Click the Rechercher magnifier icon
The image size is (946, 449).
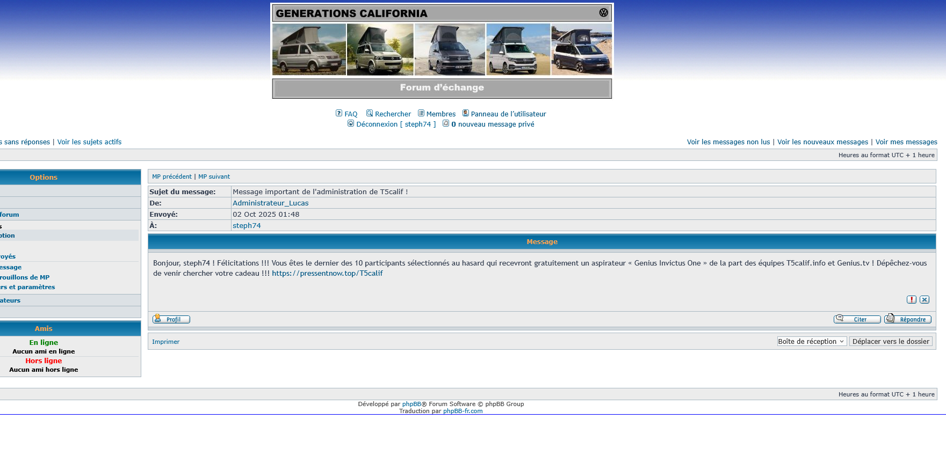coord(370,113)
